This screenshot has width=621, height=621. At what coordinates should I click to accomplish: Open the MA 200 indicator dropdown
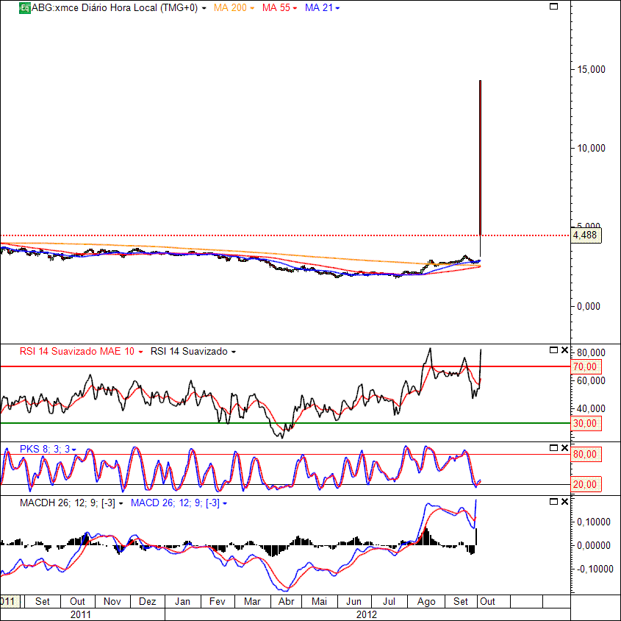click(x=252, y=8)
